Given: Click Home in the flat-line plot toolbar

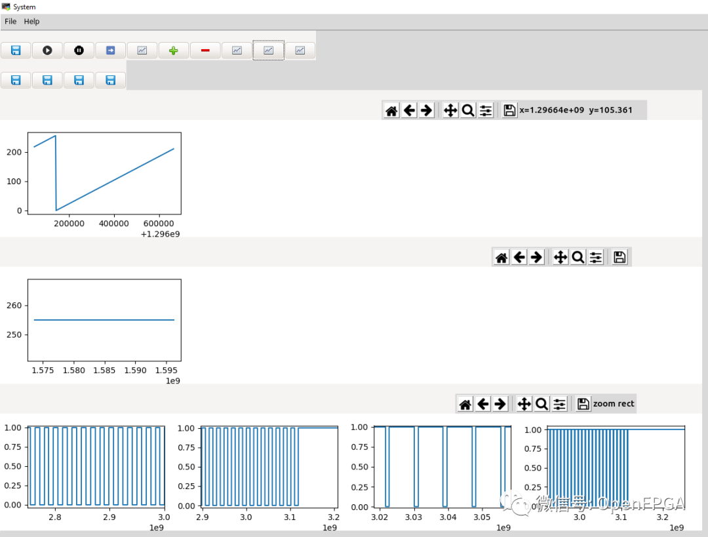Looking at the screenshot, I should point(501,258).
